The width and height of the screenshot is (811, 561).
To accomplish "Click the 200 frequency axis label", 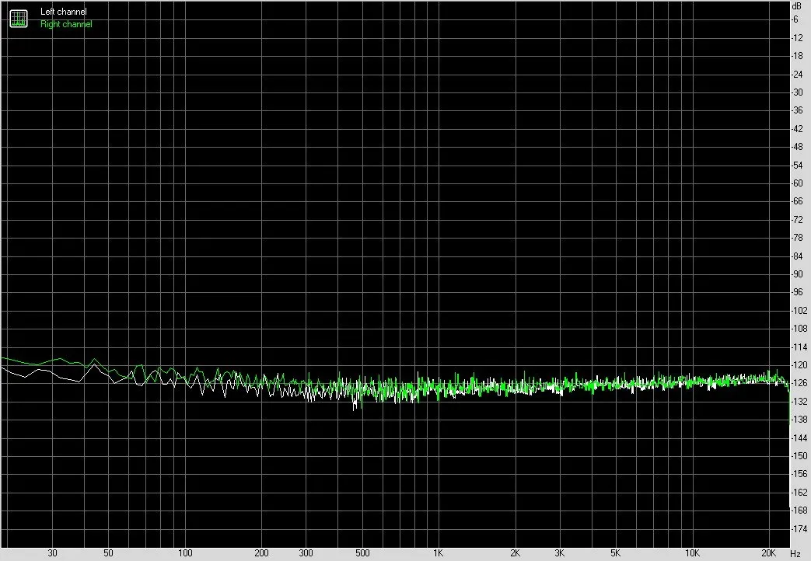I will (262, 553).
